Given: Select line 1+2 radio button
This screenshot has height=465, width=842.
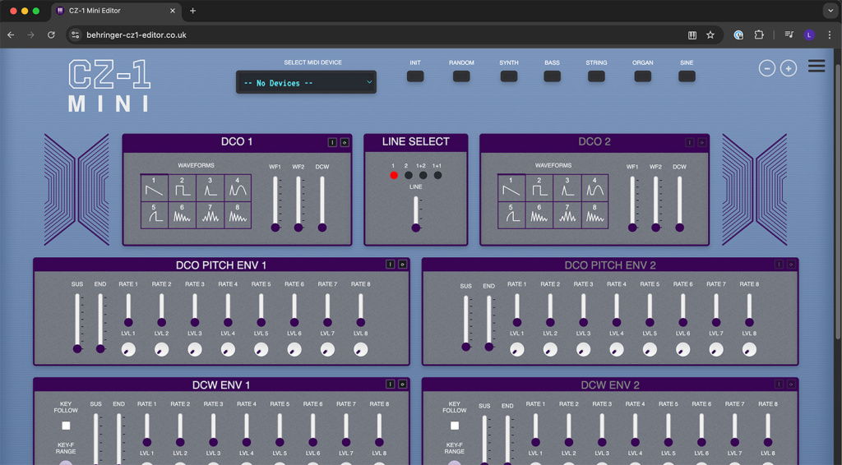Looking at the screenshot, I should point(423,175).
